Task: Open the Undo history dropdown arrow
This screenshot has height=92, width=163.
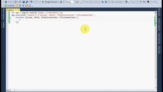Action: point(34,2)
